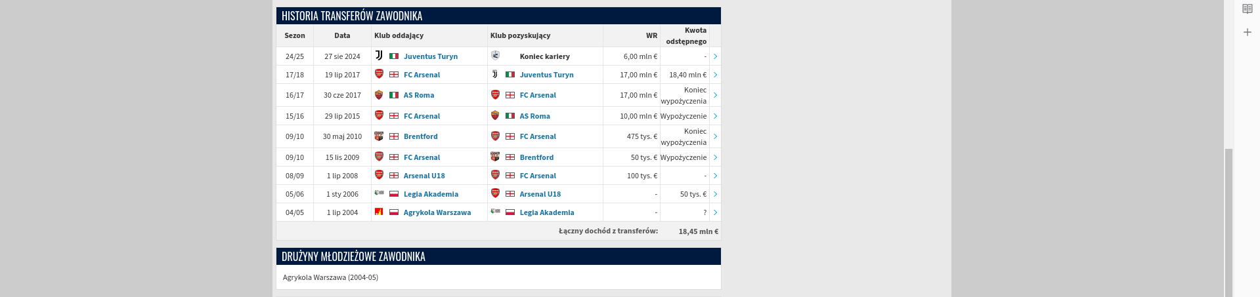Click the AS Roma link in the 15/16 row
Viewport: 1260px width, 297px height.
point(534,116)
